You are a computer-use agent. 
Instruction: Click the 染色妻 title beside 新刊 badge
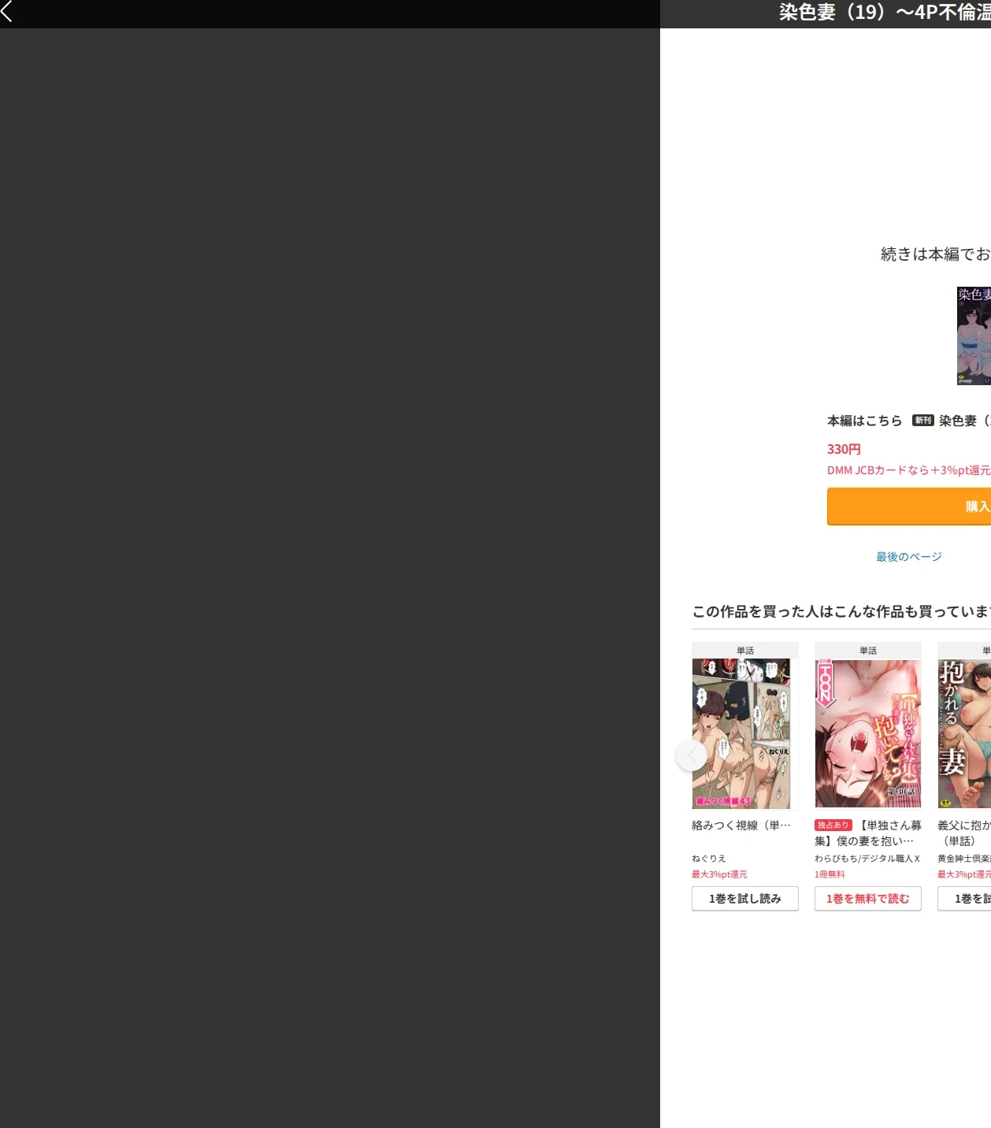coord(964,421)
